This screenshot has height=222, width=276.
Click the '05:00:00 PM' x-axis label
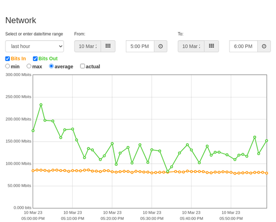(33, 219)
